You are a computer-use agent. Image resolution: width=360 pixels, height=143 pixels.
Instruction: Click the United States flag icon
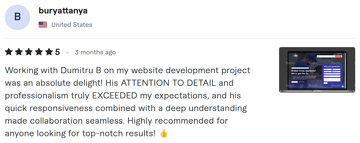(x=43, y=25)
